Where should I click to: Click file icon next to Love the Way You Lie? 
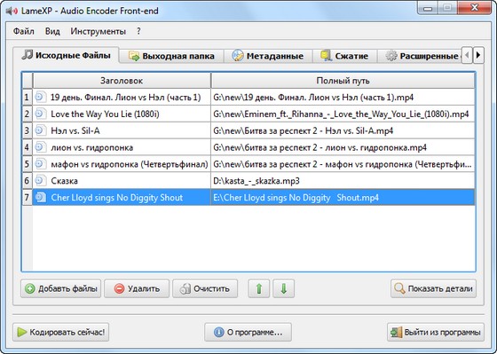pyautogui.click(x=40, y=114)
